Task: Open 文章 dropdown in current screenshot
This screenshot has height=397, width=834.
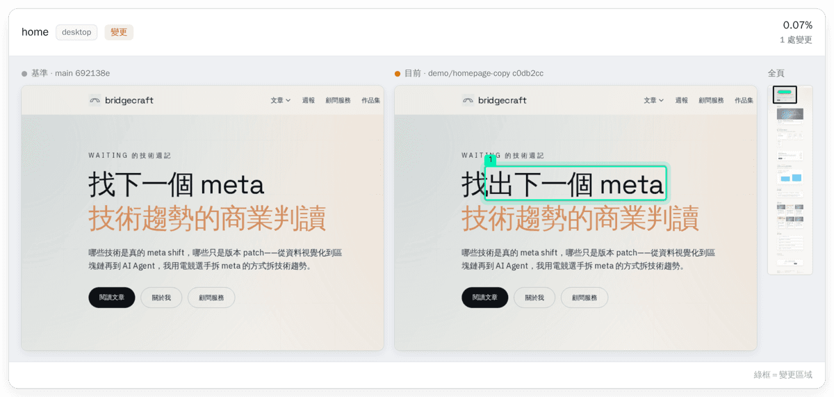Action: [654, 100]
